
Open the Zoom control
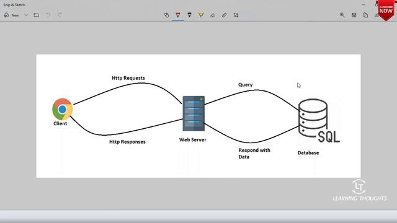point(342,15)
